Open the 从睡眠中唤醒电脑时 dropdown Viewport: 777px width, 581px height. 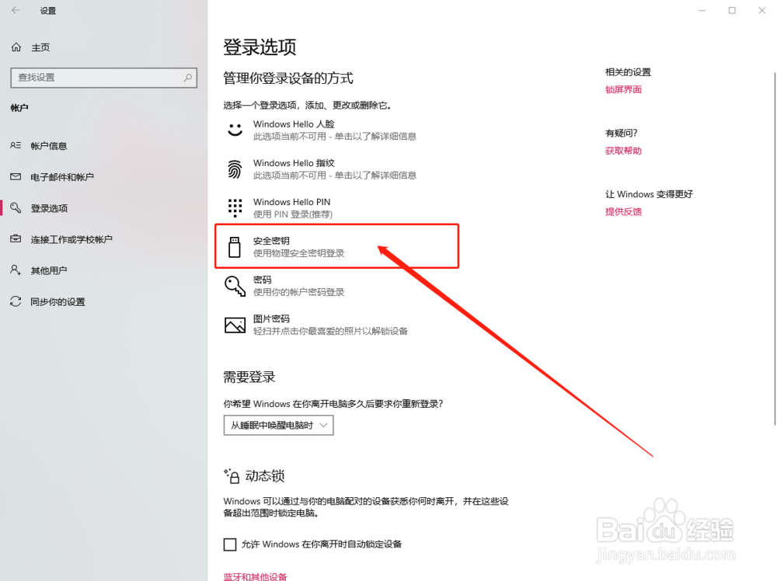click(x=278, y=426)
